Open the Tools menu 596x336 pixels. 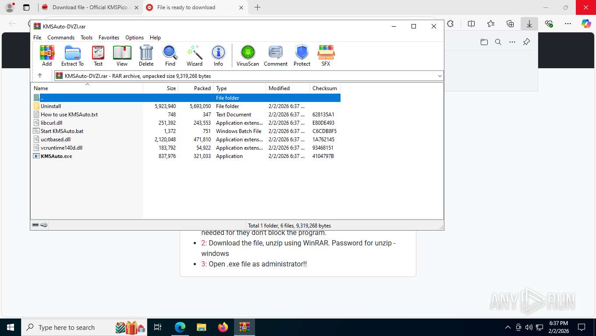tap(86, 38)
